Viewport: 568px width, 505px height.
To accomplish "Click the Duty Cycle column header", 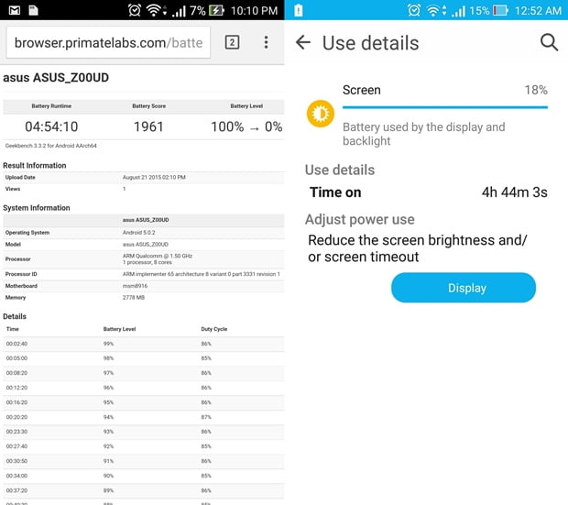I will [x=214, y=329].
